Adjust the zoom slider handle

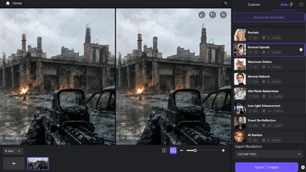point(195,150)
